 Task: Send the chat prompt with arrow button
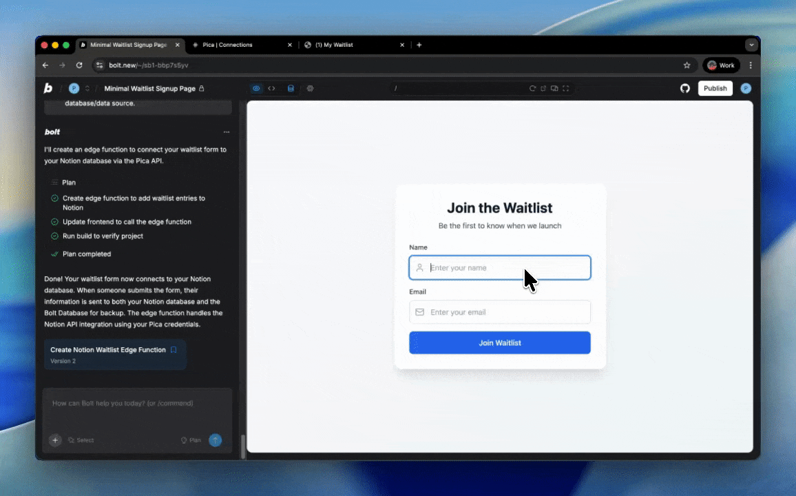[x=216, y=440]
